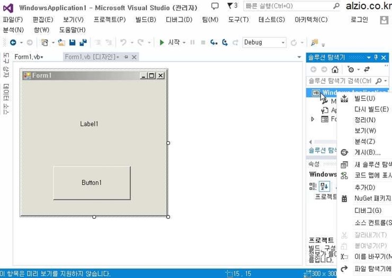Click the Navigate Forward toolbar icon
392x278 pixels.
pos(30,42)
